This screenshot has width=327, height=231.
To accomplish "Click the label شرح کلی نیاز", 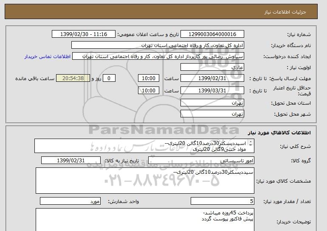I will (295, 146).
